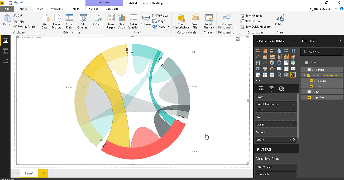Screen dimensions: 344x180
Task: Click the Search box in Fields pane
Action: (x=322, y=52)
